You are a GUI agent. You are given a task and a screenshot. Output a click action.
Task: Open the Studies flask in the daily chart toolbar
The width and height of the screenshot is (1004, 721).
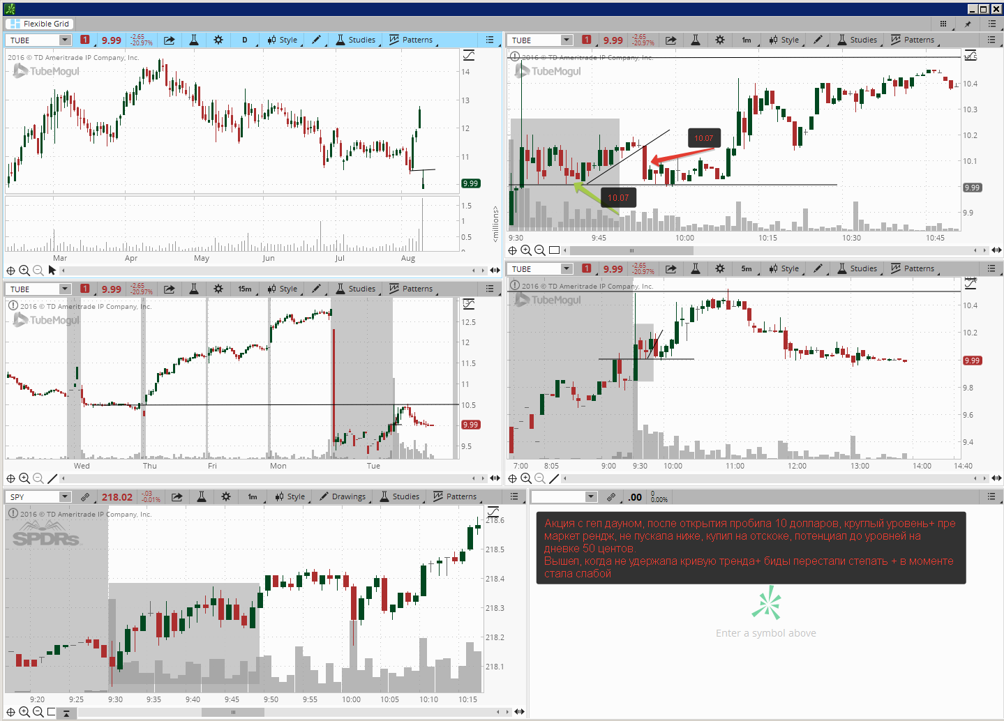(x=356, y=40)
